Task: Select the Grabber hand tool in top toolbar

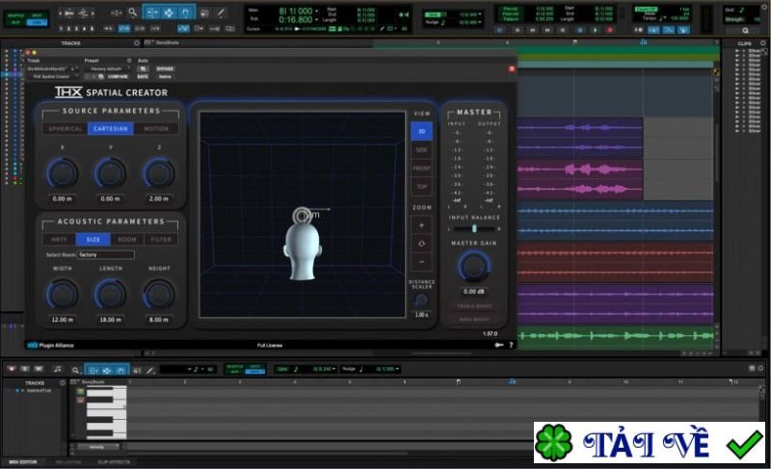Action: [x=185, y=12]
